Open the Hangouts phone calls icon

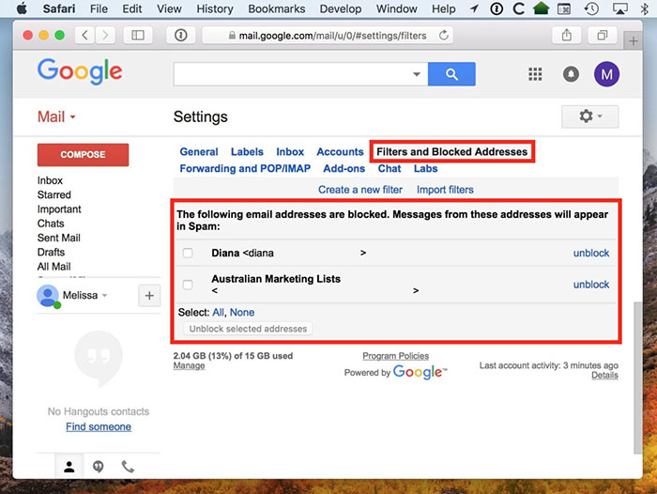pos(128,466)
